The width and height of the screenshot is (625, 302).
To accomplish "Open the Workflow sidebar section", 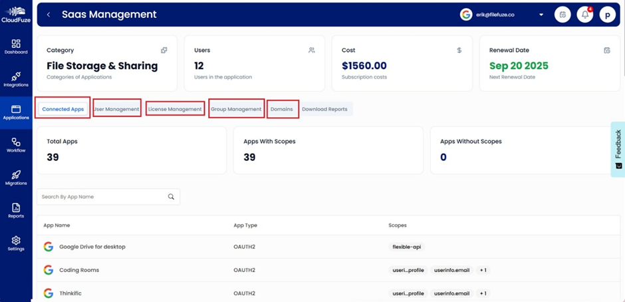I will [16, 145].
